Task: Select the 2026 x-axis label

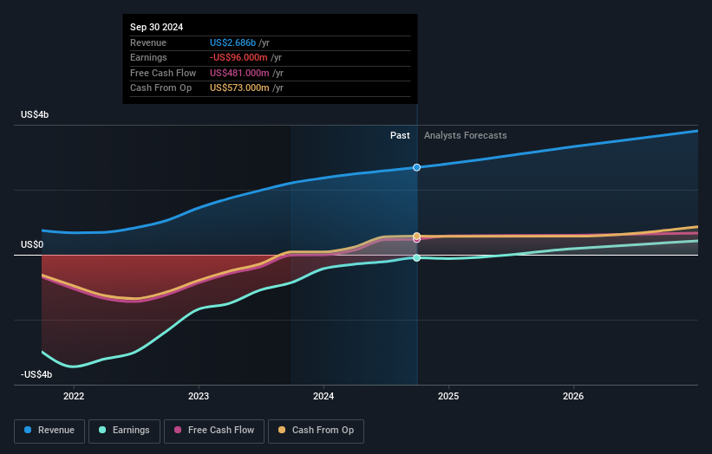Action: [x=573, y=396]
